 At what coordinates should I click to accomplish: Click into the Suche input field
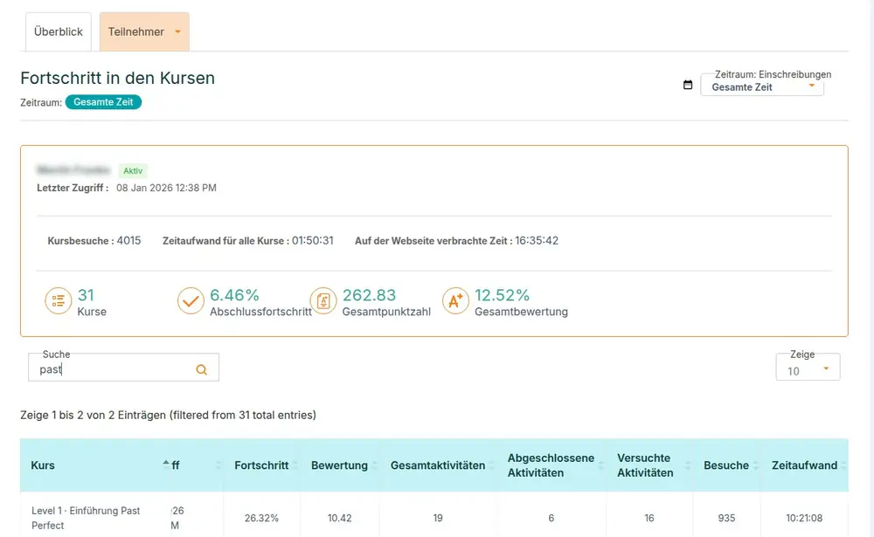(114, 369)
